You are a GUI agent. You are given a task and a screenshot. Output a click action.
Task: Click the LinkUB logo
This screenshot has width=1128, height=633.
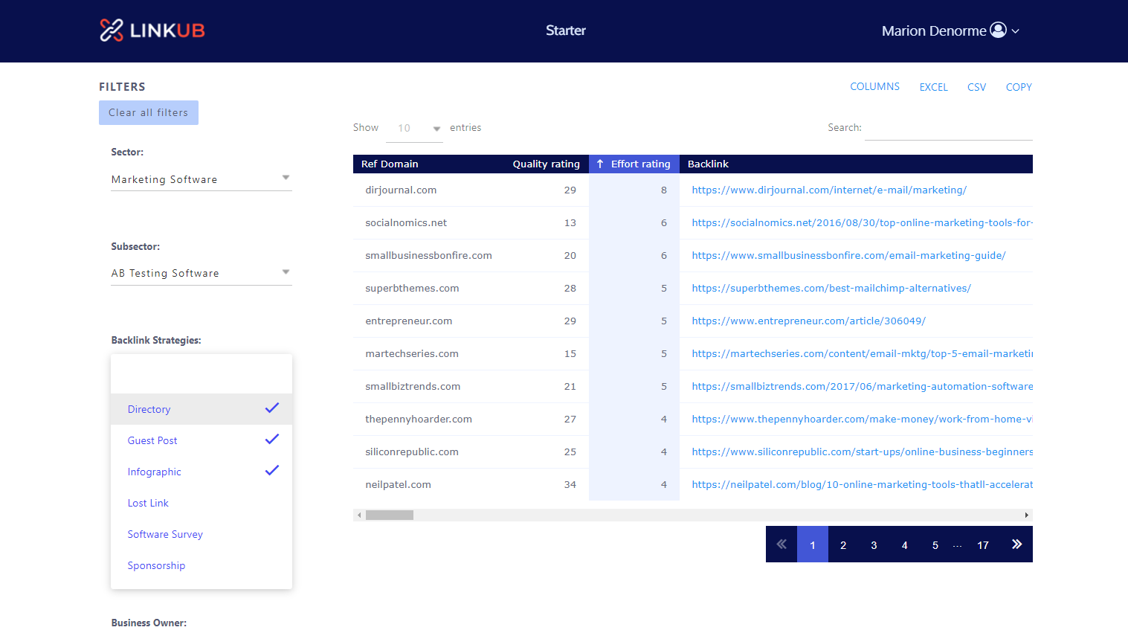tap(152, 30)
